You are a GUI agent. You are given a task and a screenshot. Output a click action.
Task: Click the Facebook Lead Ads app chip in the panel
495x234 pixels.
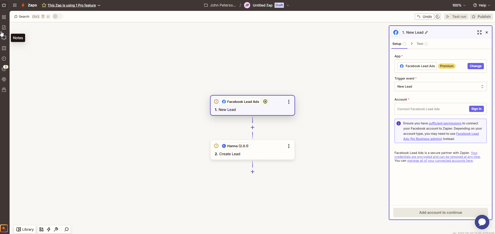417,66
